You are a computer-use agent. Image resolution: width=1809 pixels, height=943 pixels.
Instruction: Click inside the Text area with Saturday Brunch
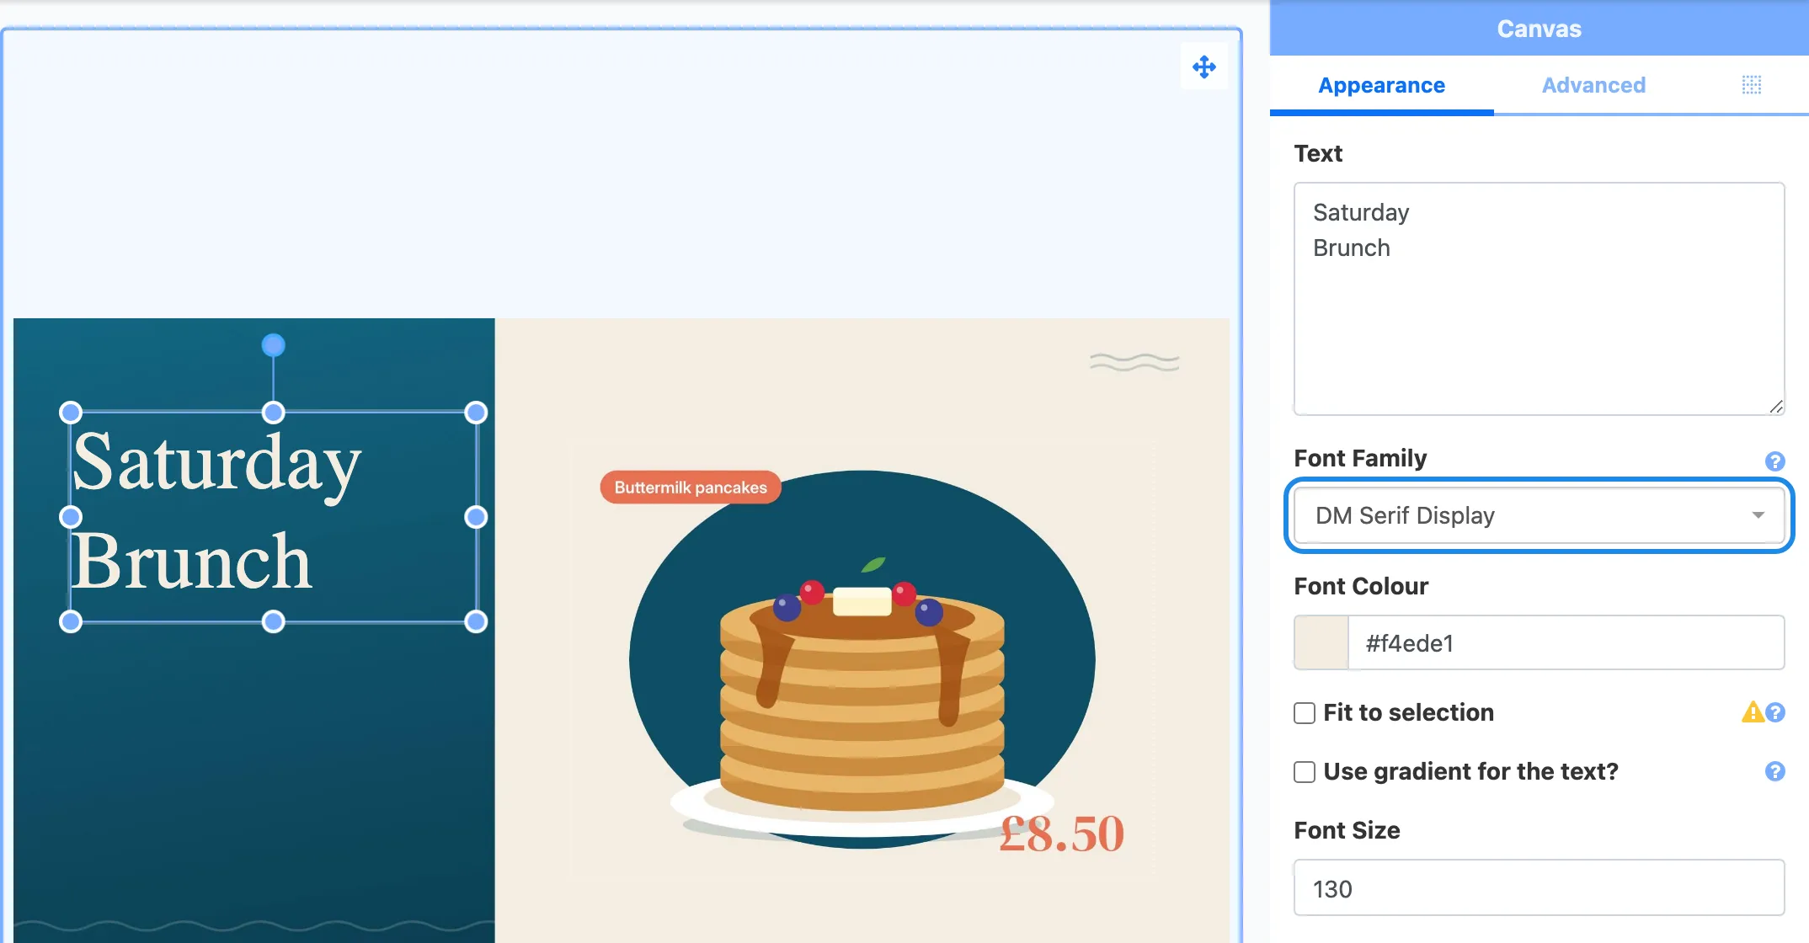pyautogui.click(x=1539, y=298)
